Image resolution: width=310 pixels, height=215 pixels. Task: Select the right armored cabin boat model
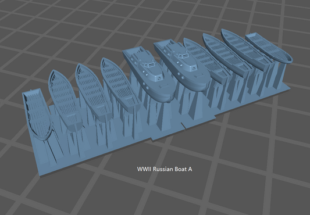[x=182, y=65]
